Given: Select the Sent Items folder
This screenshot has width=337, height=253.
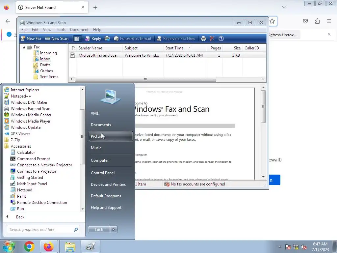Looking at the screenshot, I should point(46,76).
